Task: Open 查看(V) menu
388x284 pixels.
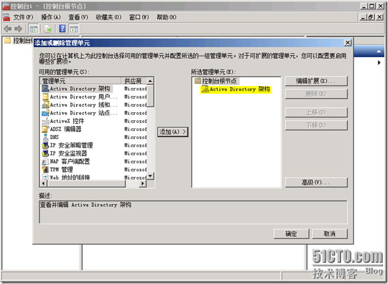Action: (78, 17)
